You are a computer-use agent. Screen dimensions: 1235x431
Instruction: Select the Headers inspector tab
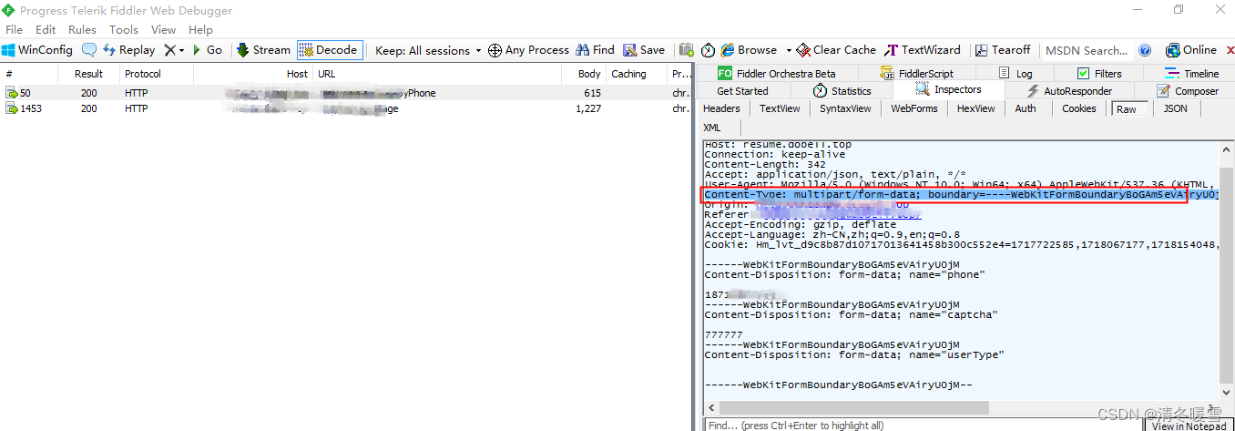pyautogui.click(x=721, y=108)
